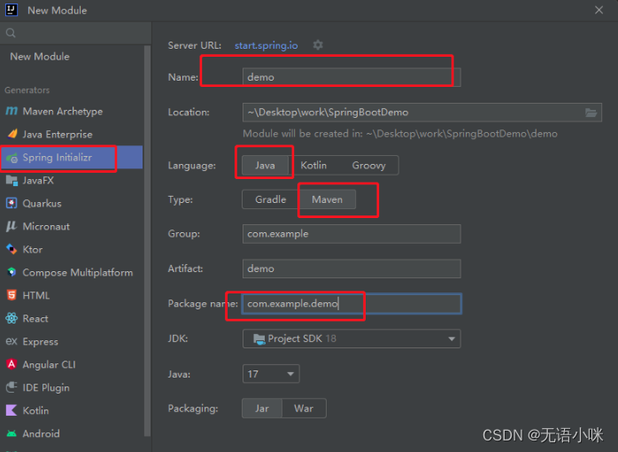The height and width of the screenshot is (452, 618).
Task: Click the React atom icon
Action: (12, 318)
